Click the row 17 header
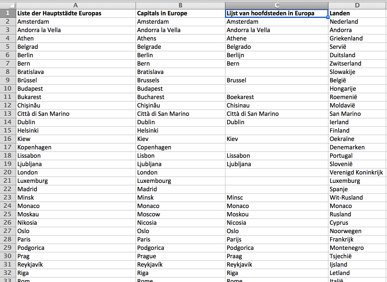The image size is (387, 282). 8,147
